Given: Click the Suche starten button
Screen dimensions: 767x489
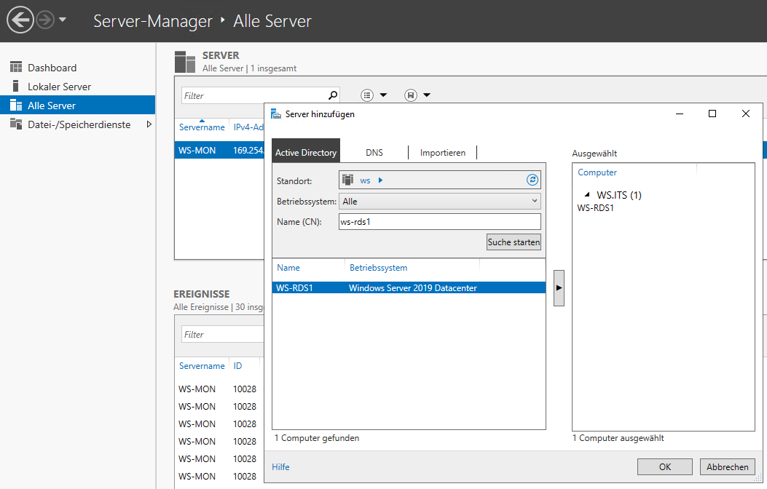Looking at the screenshot, I should (x=514, y=242).
